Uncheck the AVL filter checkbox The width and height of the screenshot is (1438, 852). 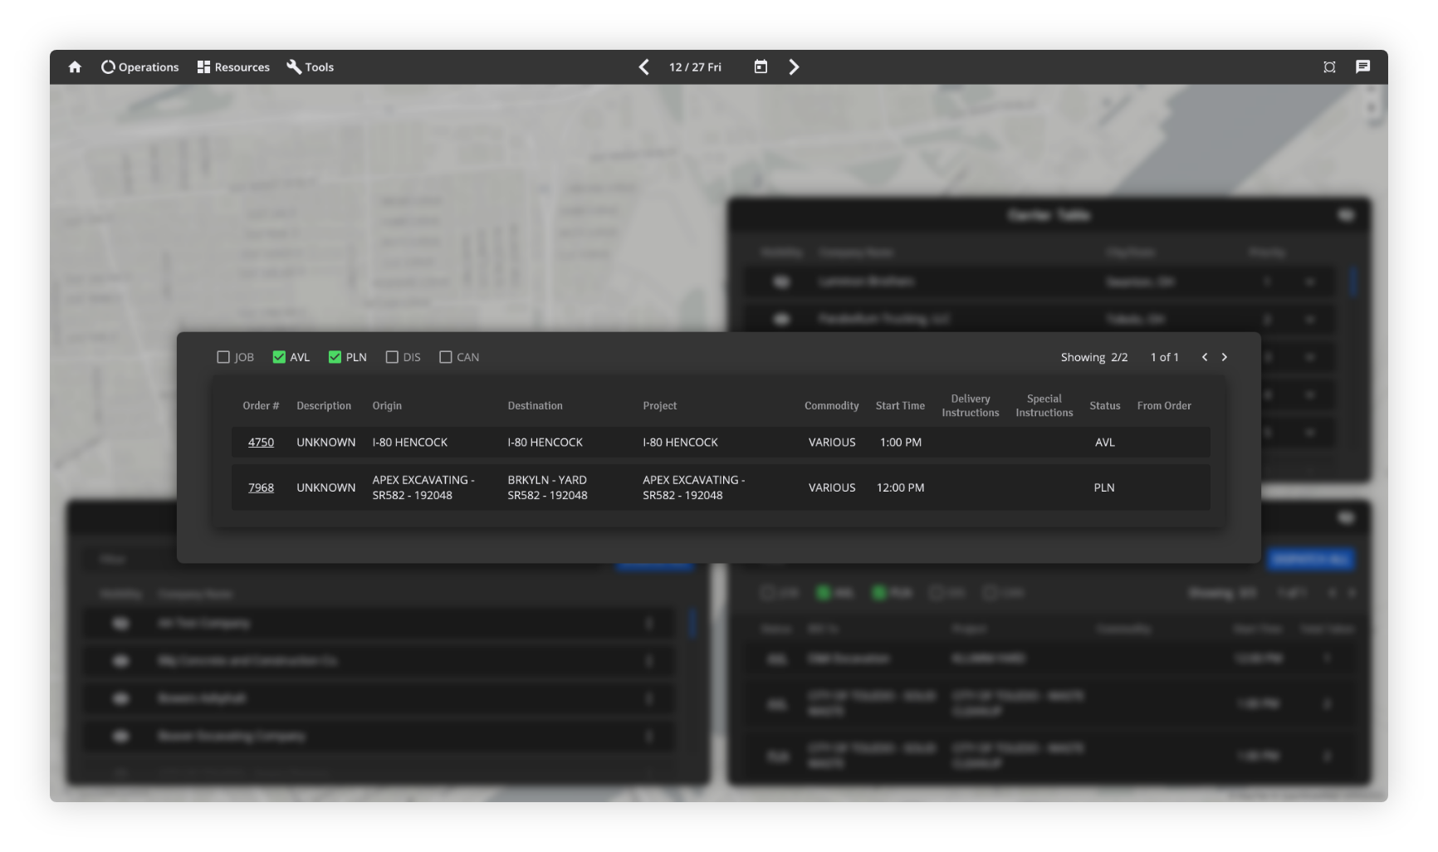pos(279,357)
